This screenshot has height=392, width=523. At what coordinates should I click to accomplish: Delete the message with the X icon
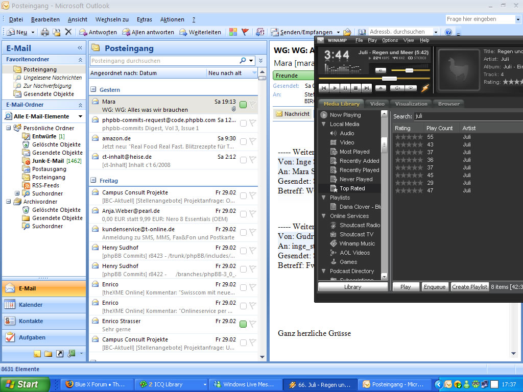(x=68, y=32)
